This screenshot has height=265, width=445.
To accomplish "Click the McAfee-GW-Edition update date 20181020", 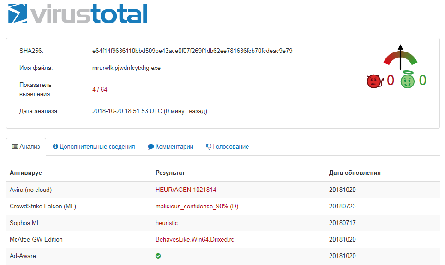I will coord(342,239).
